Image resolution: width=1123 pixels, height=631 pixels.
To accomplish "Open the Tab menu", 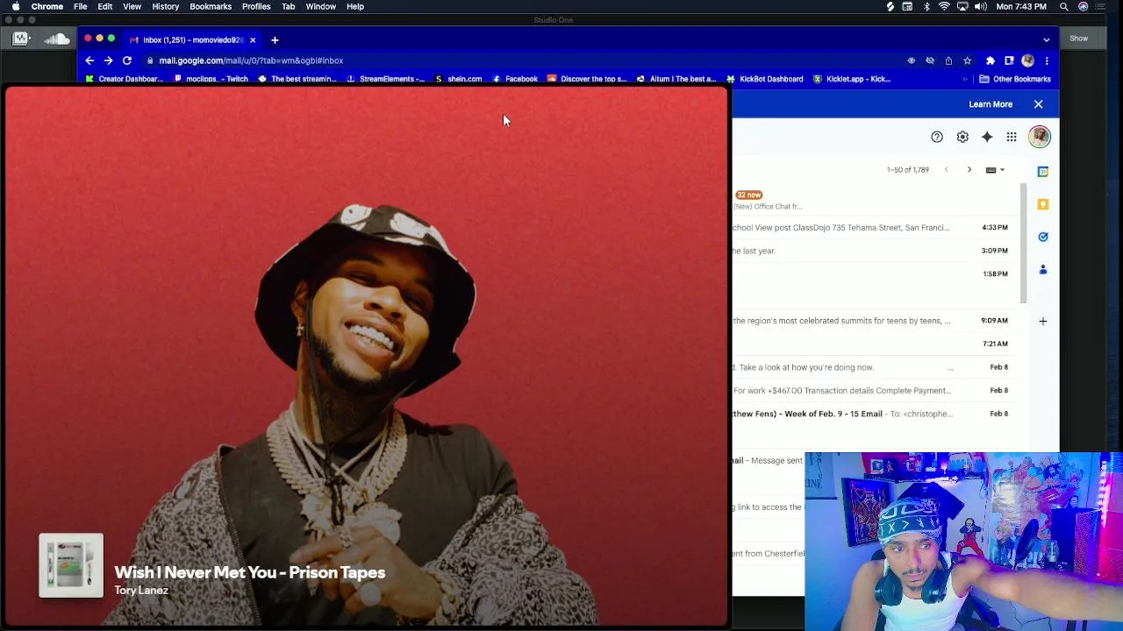I will tap(288, 6).
